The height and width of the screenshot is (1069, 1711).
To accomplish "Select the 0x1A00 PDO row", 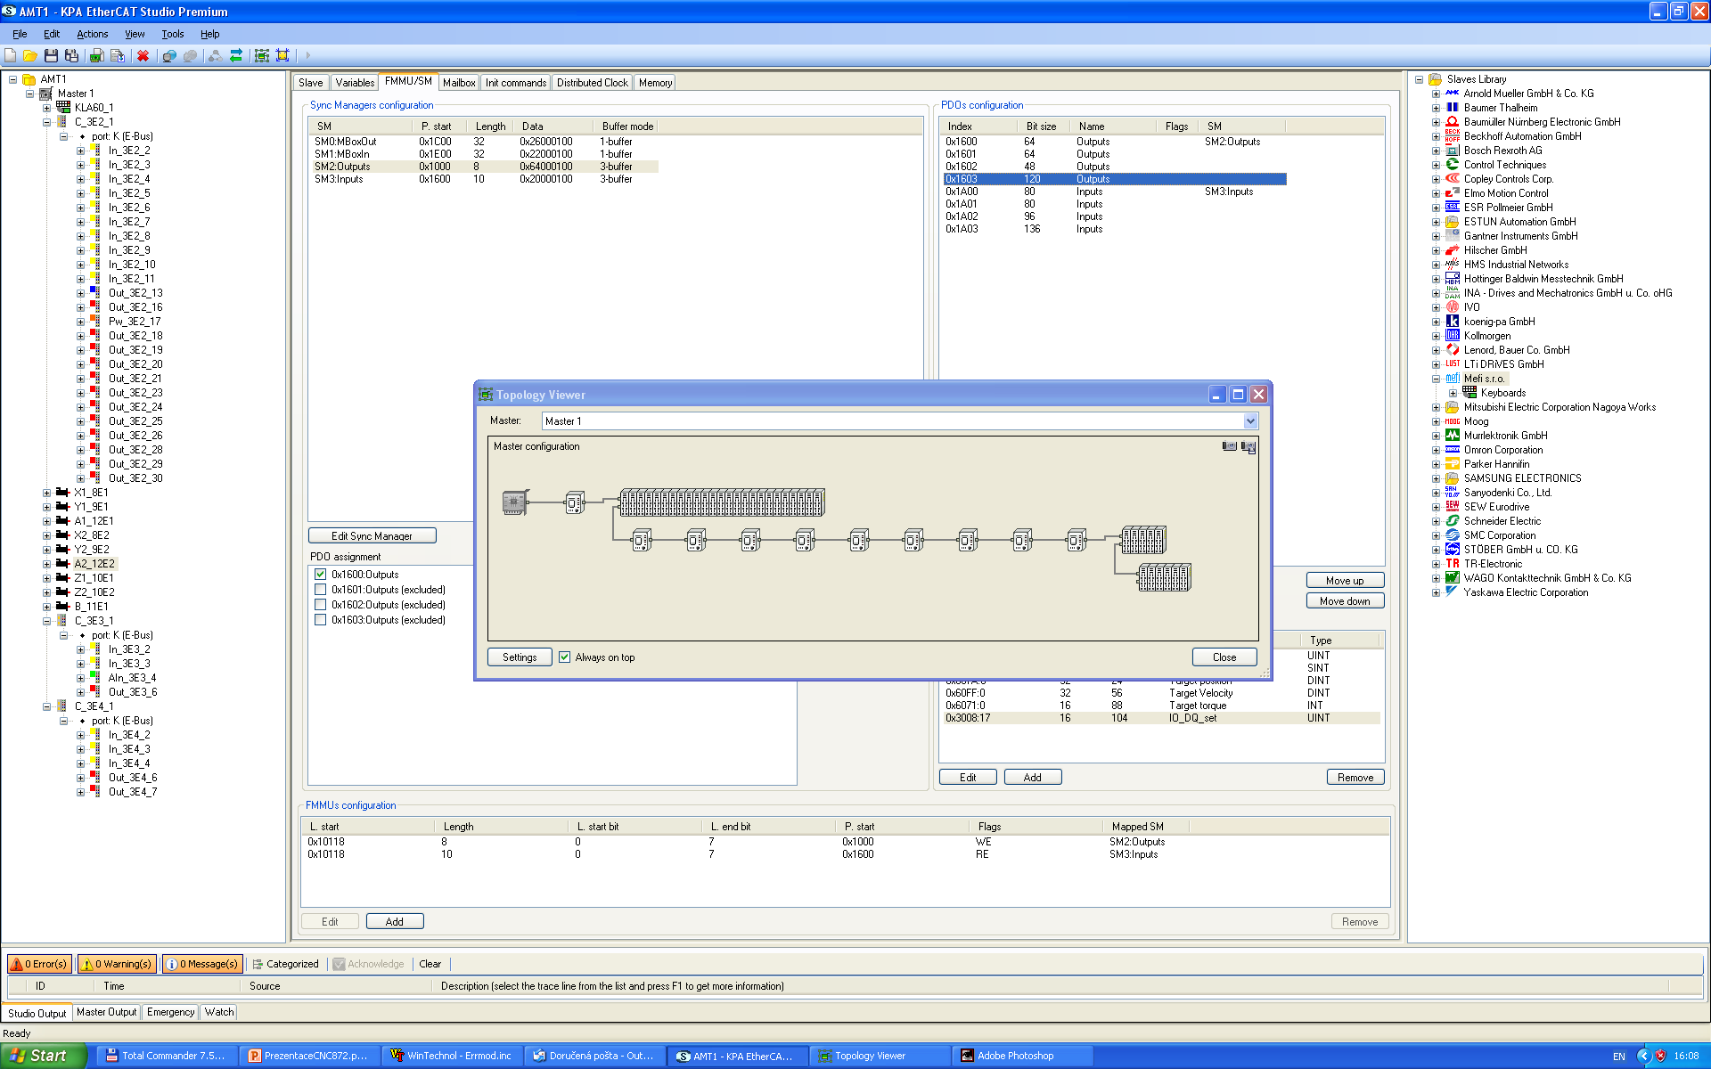I will (1114, 192).
